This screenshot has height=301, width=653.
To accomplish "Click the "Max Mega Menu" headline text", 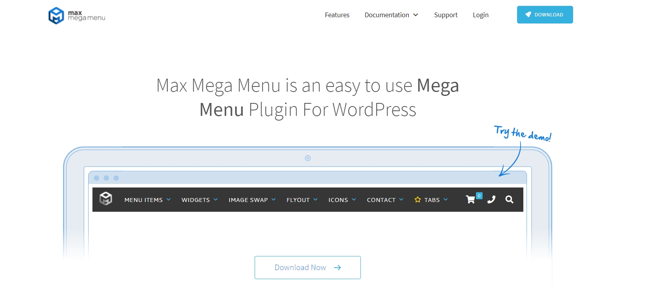I will point(219,85).
